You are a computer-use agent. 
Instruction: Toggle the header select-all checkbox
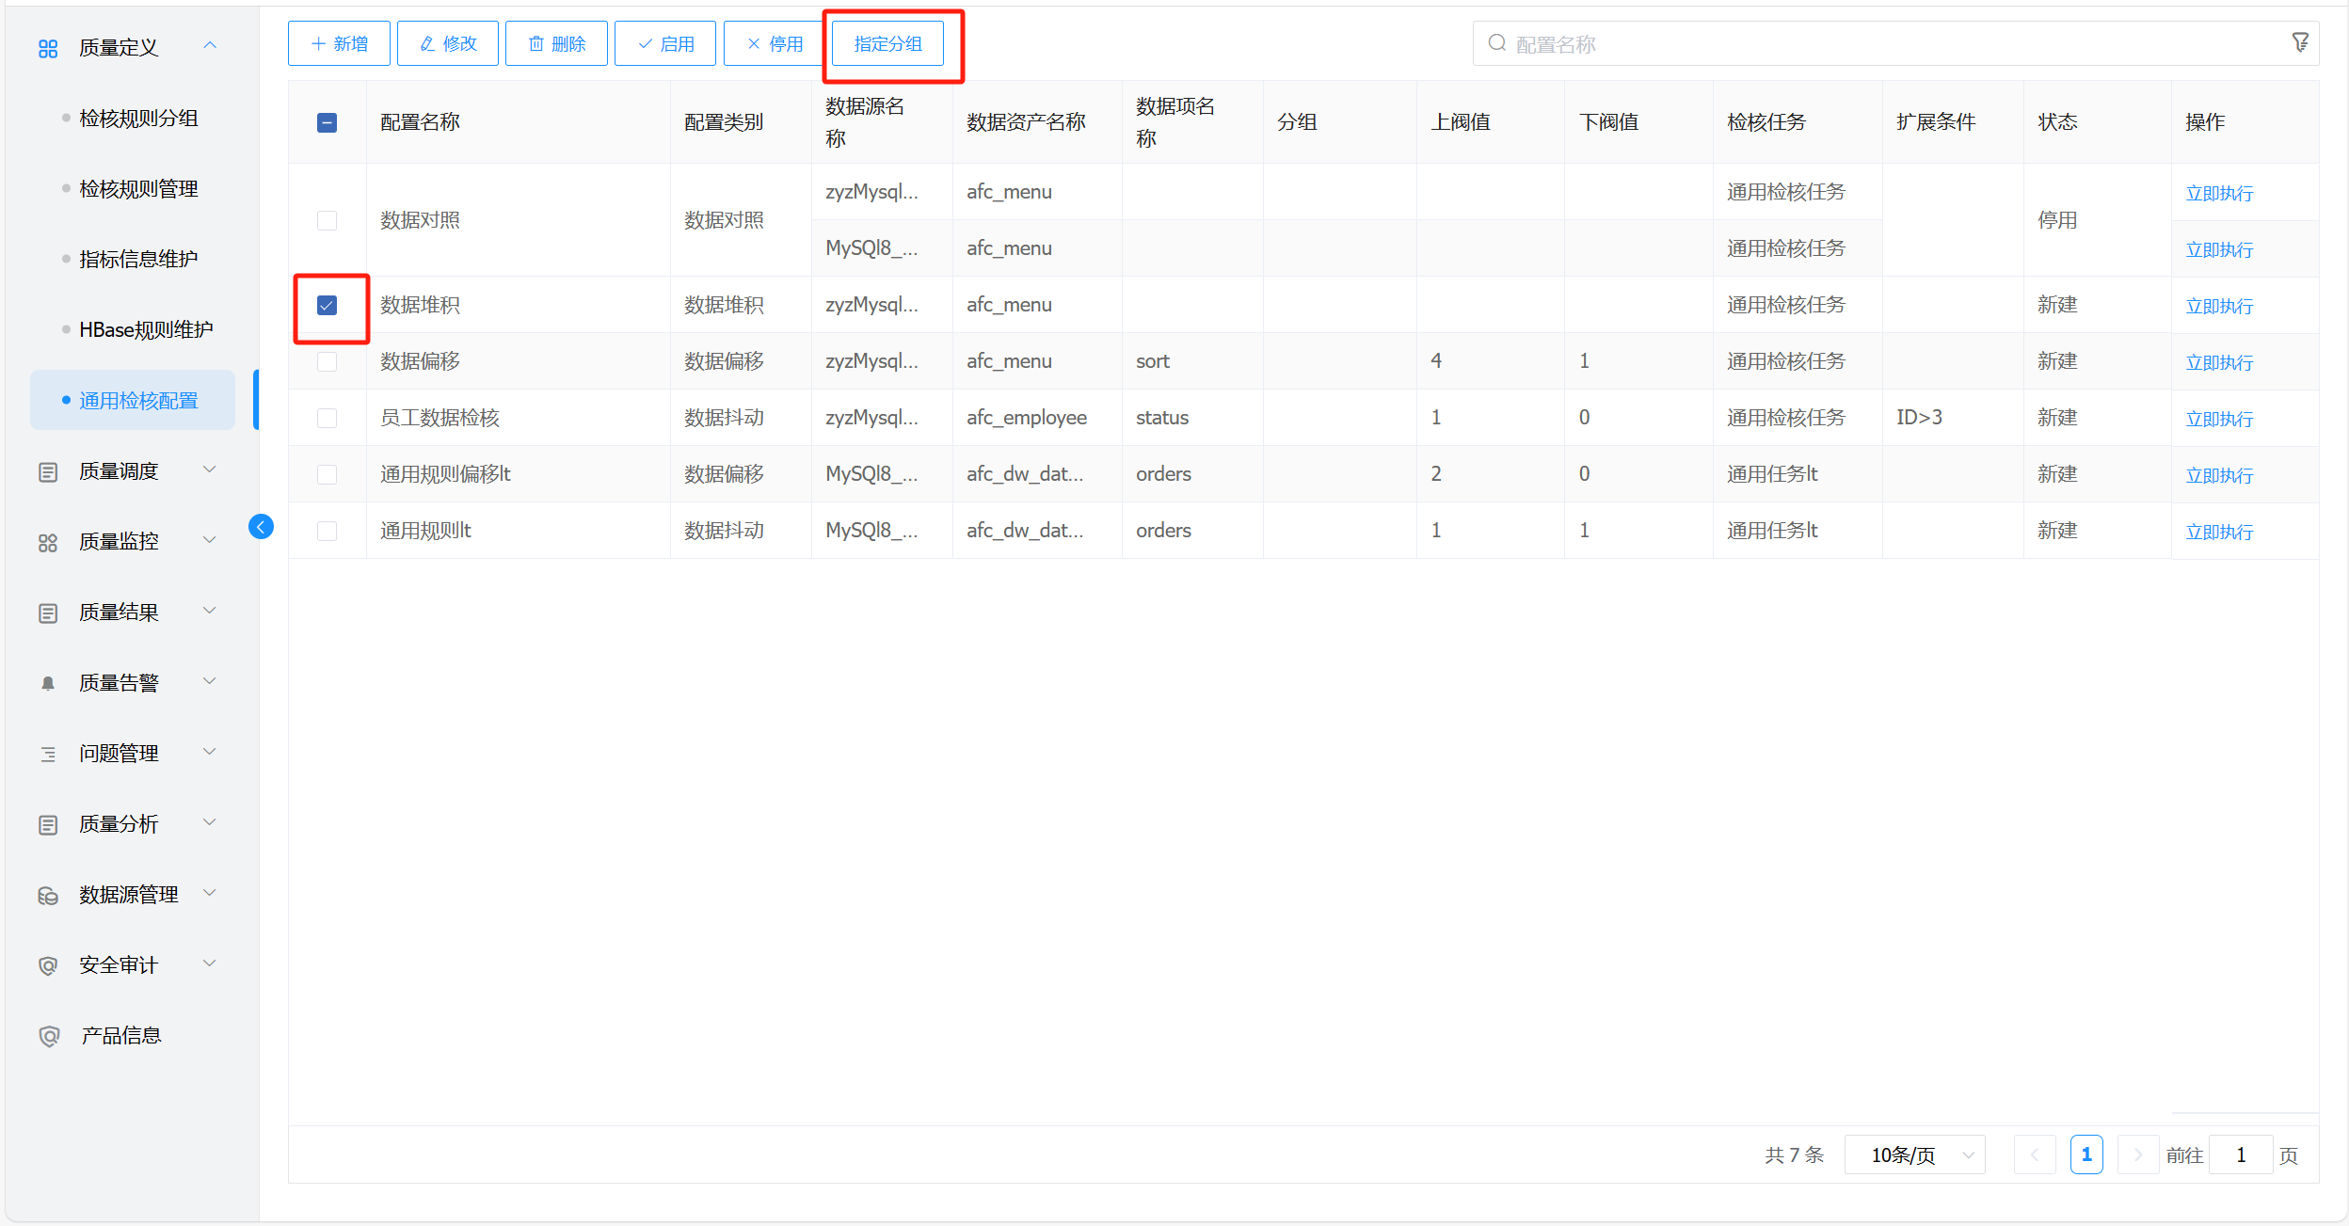(327, 122)
